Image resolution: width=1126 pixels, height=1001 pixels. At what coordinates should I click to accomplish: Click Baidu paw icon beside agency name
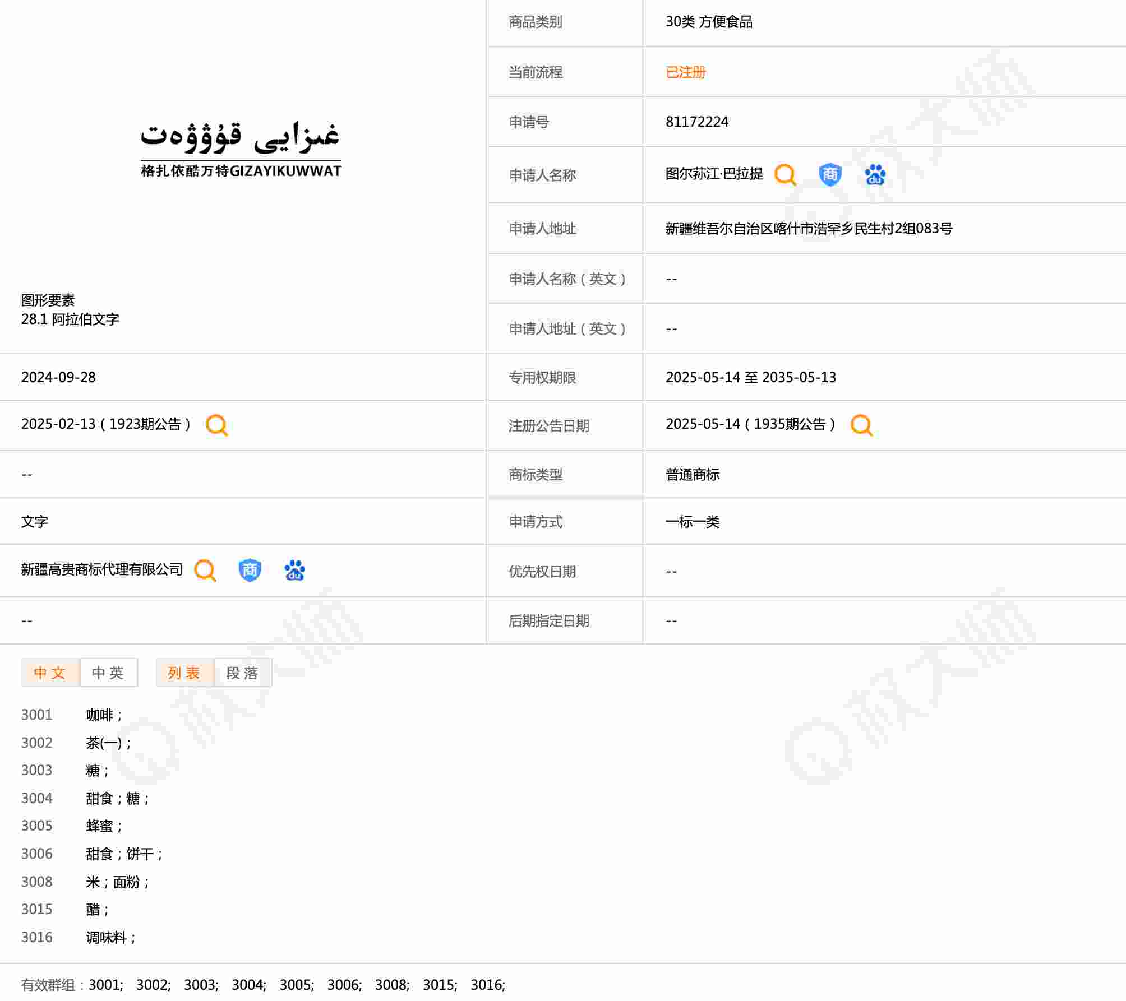coord(294,571)
